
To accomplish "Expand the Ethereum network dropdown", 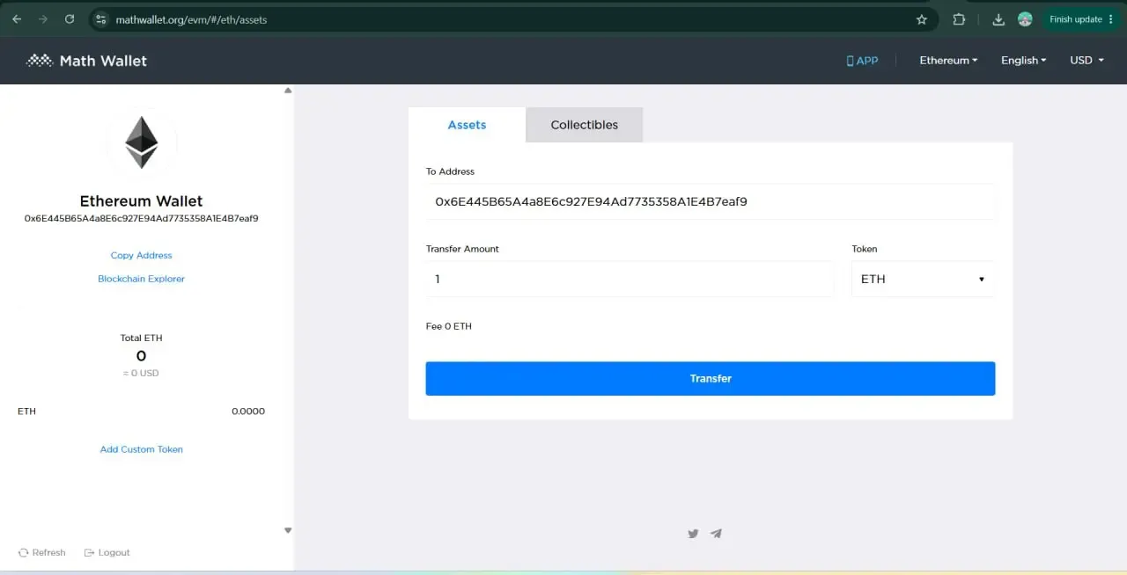I will [x=949, y=61].
